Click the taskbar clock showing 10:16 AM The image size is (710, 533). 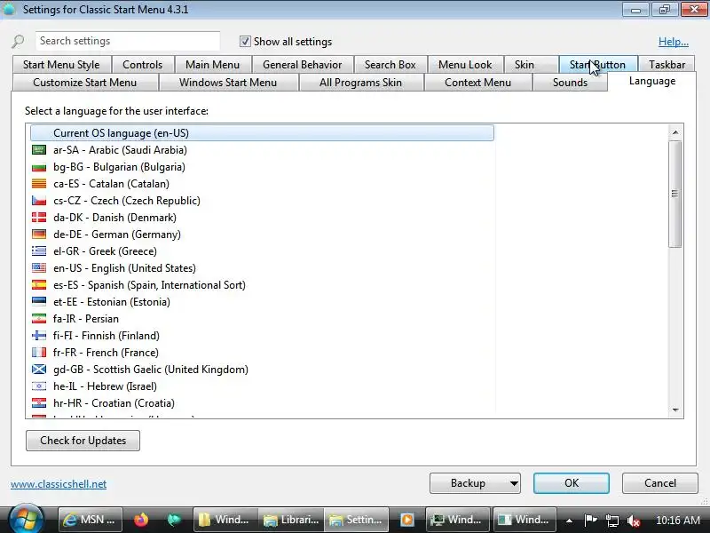(678, 521)
